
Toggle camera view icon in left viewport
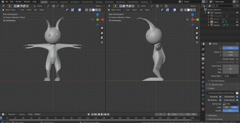[102, 37]
